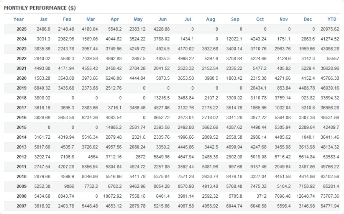Viewport: 344px width, 214px height.
Task: Select 2009 YTD total 85281.4
Action: (331, 186)
